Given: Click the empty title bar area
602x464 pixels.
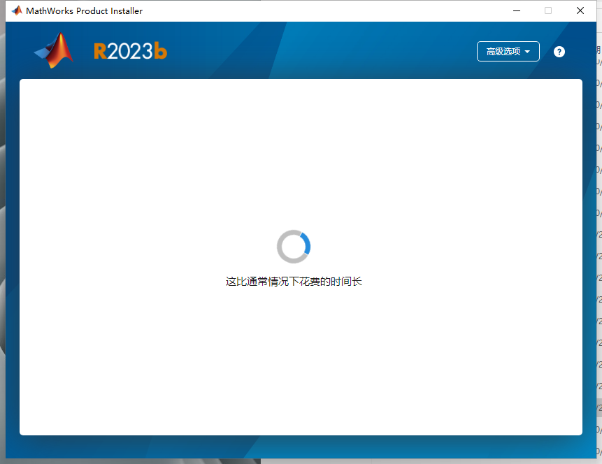Looking at the screenshot, I should click(315, 10).
